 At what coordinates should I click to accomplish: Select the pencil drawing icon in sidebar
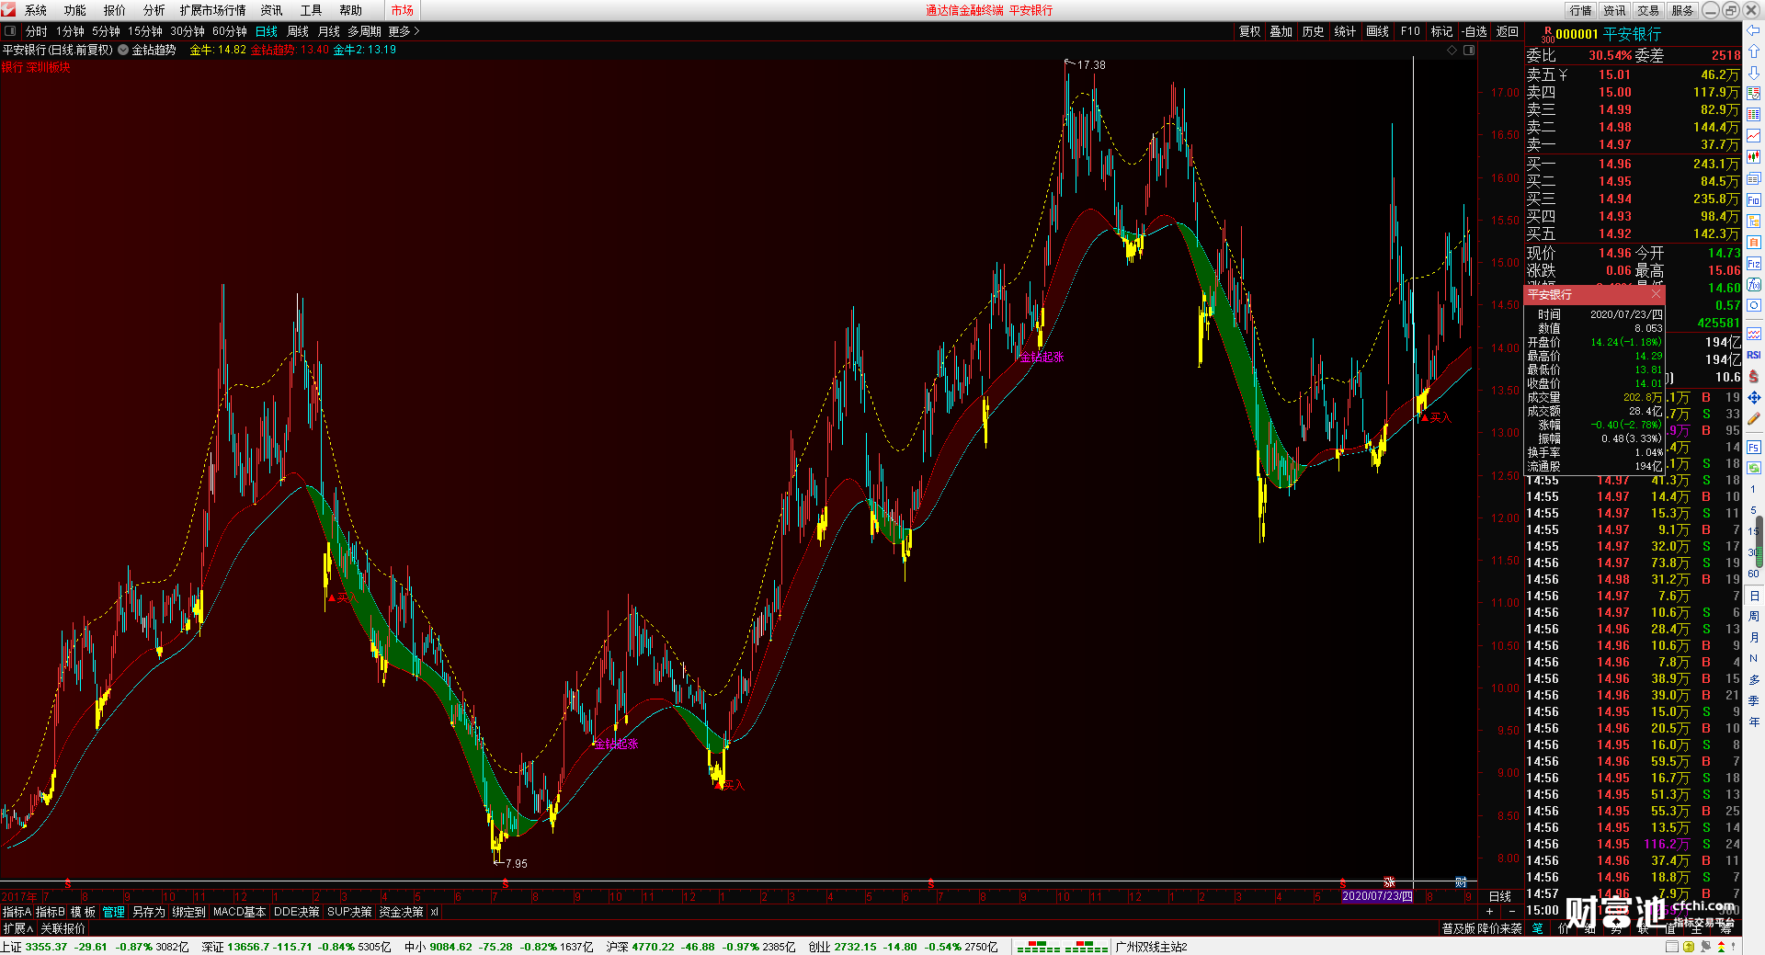coord(1753,418)
